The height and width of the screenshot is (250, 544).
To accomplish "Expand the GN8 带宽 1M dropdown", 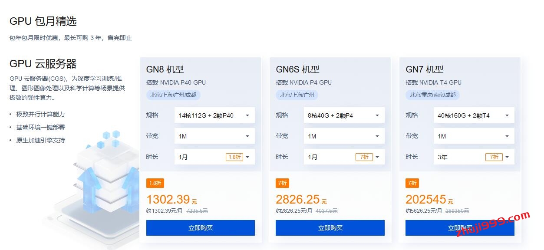I will point(214,136).
